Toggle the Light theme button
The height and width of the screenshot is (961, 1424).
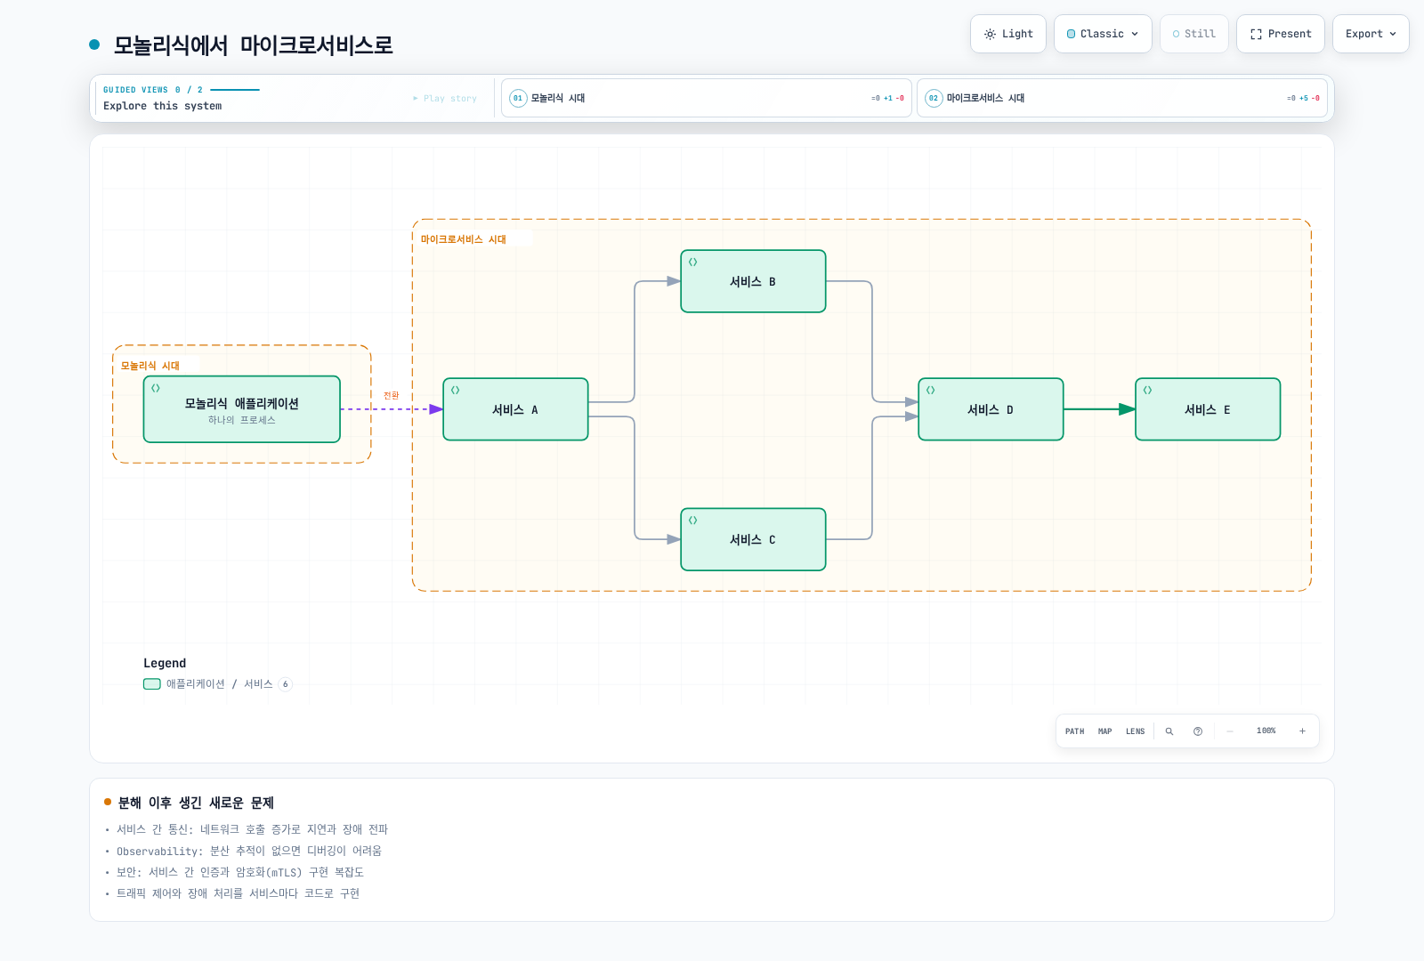pos(1008,34)
